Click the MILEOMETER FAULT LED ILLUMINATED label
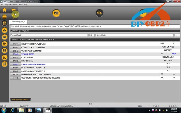 tap(37, 75)
